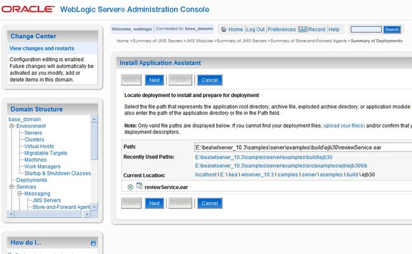Collapse the Services tree node
The height and width of the screenshot is (254, 412).
pyautogui.click(x=11, y=187)
